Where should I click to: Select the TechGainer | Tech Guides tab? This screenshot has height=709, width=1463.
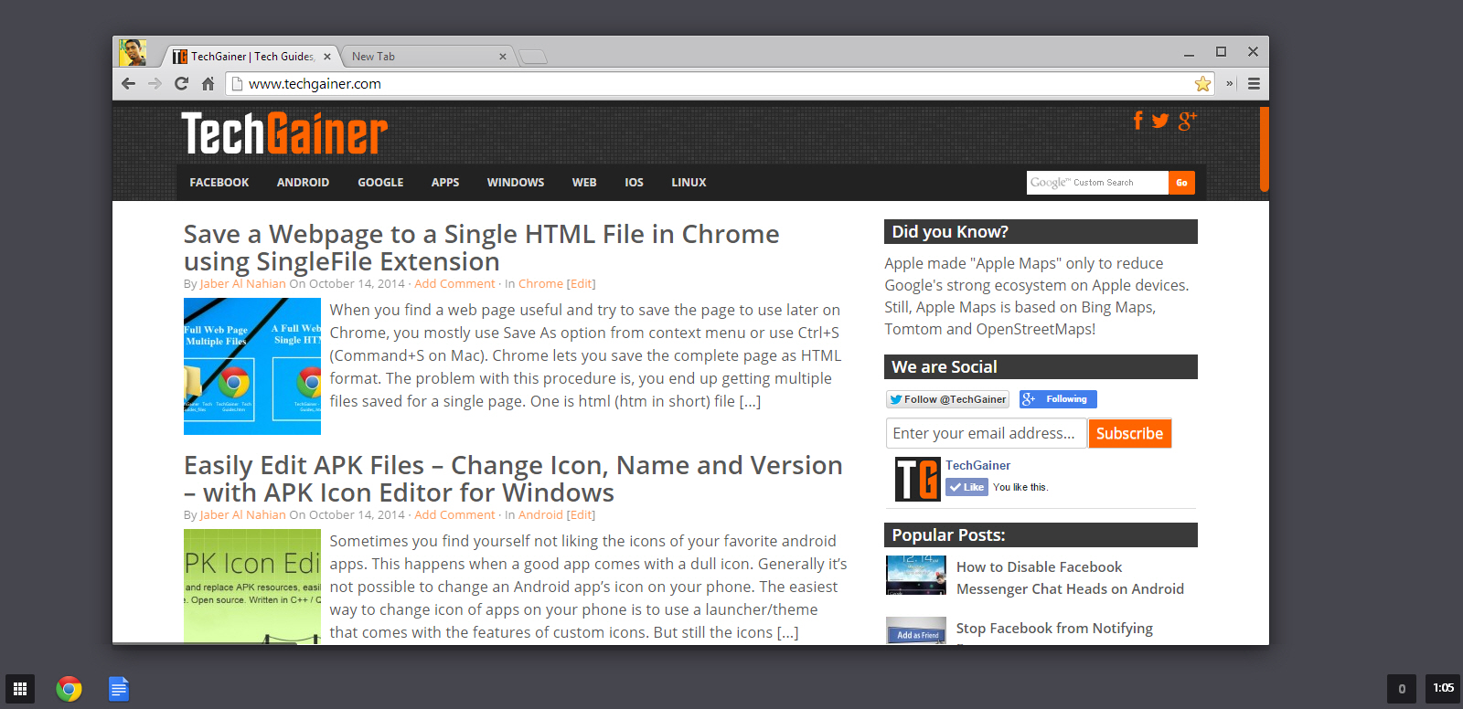pyautogui.click(x=251, y=57)
